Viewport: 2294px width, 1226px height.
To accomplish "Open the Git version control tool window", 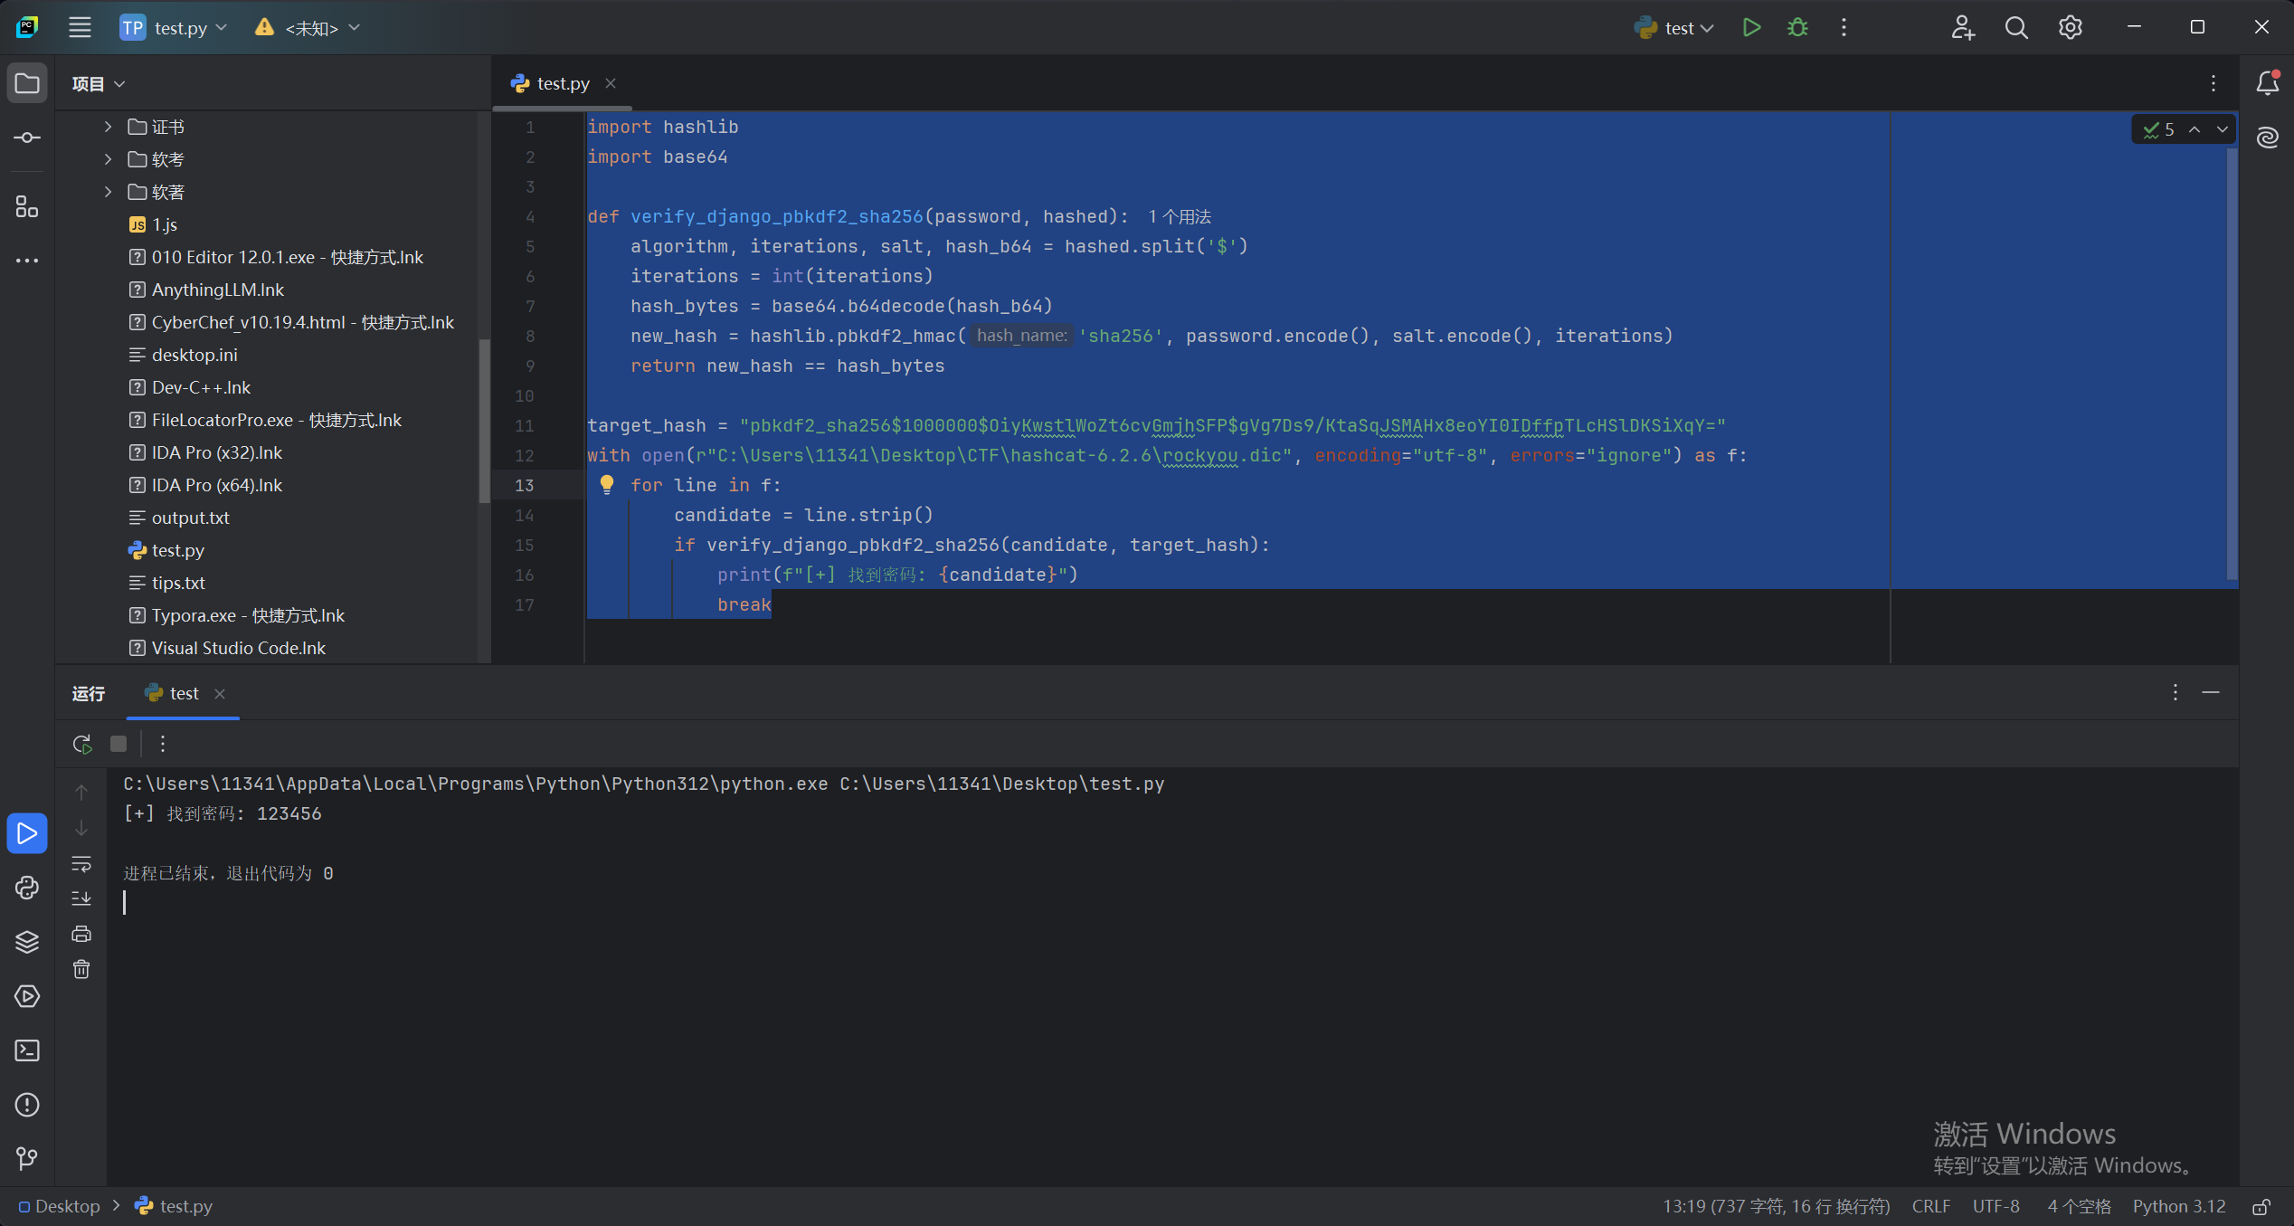I will tap(27, 1159).
